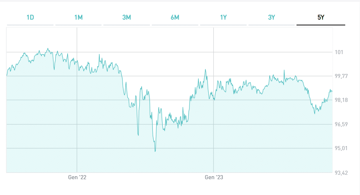
Task: Click the 95,01 y-axis label
Action: pos(341,148)
